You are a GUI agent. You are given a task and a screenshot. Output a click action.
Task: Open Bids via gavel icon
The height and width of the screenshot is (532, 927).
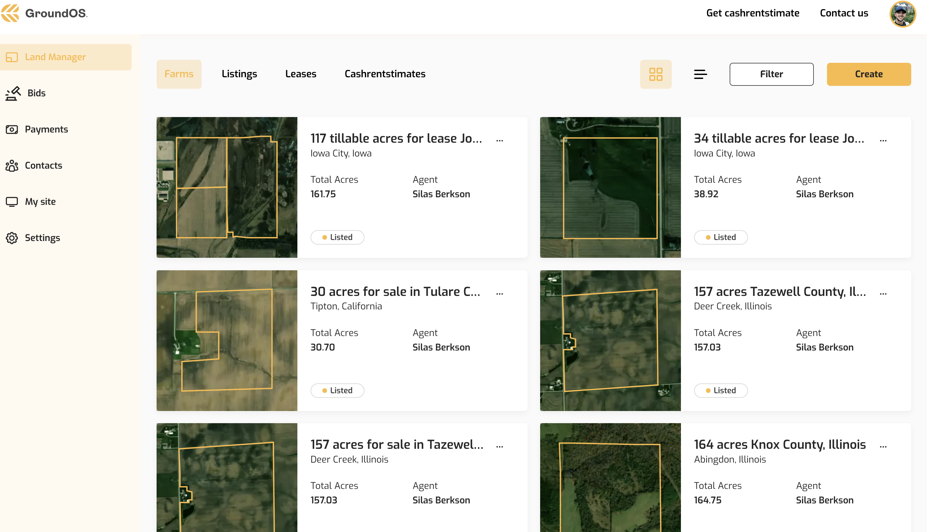click(x=13, y=93)
